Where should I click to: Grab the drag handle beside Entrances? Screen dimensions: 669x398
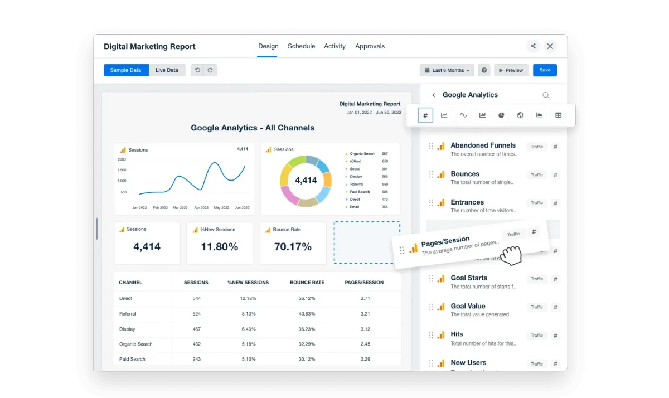click(431, 203)
